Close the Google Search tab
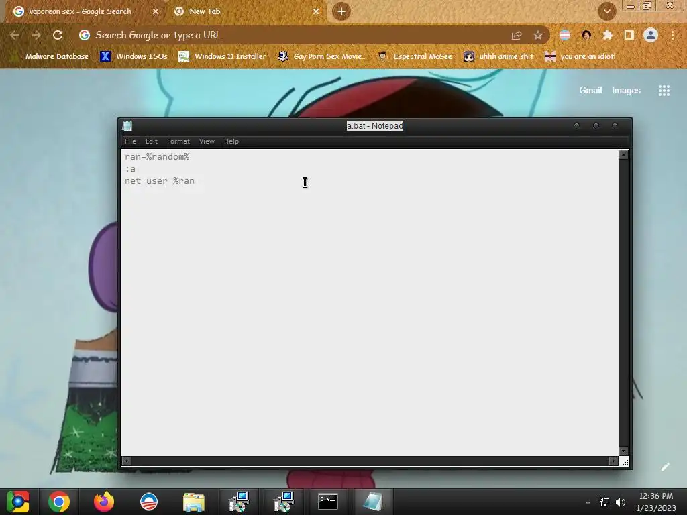Viewport: 687px width, 515px height. click(156, 11)
